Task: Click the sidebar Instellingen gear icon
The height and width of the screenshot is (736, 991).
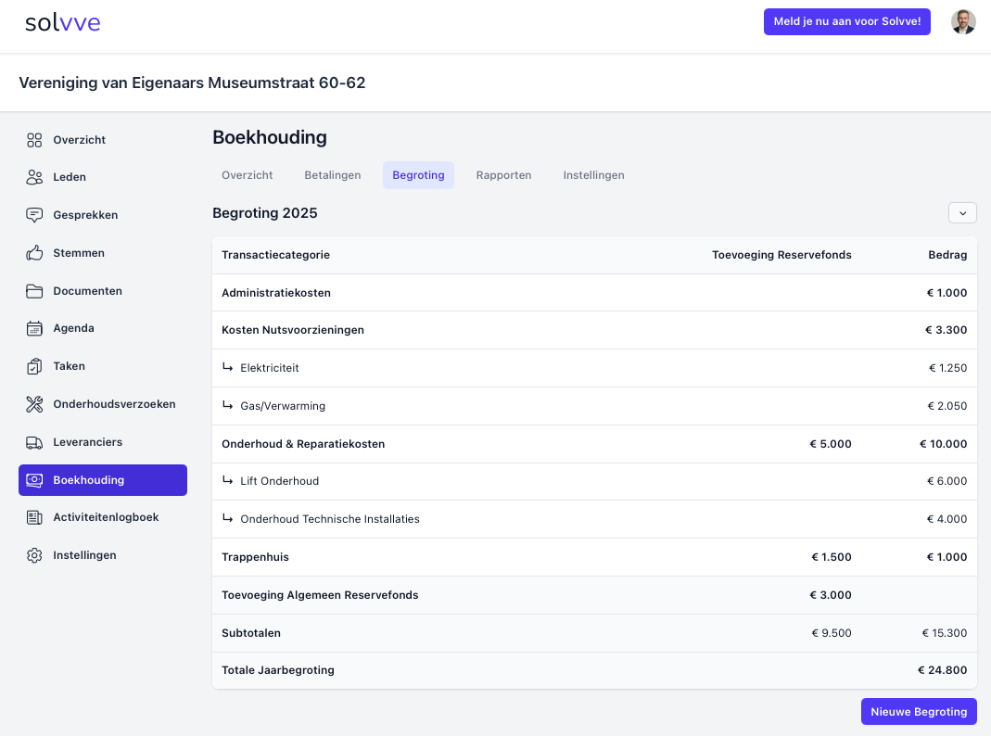Action: 34,555
